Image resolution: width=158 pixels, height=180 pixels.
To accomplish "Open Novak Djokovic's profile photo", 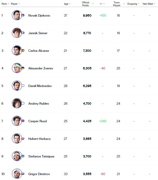I will click(17, 15).
